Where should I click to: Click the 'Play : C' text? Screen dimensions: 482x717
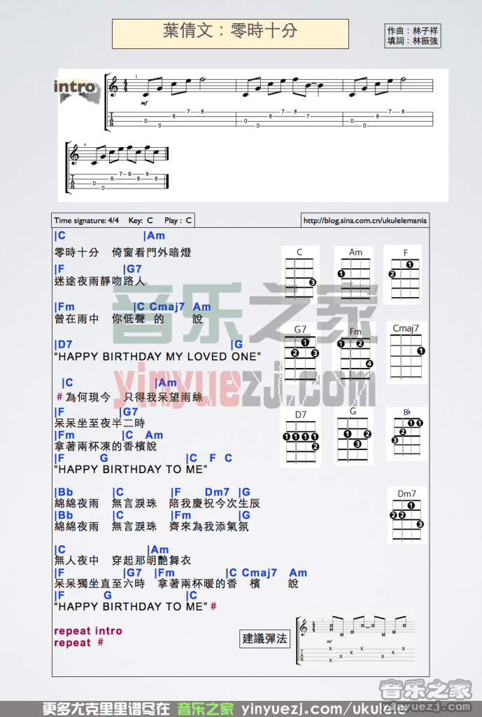pos(178,220)
